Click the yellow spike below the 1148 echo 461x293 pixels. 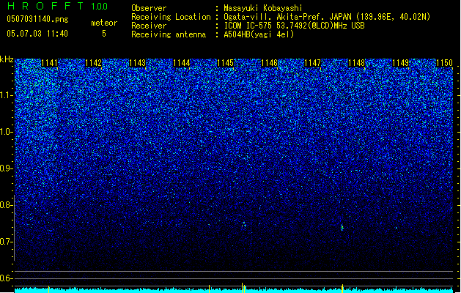[342, 289]
